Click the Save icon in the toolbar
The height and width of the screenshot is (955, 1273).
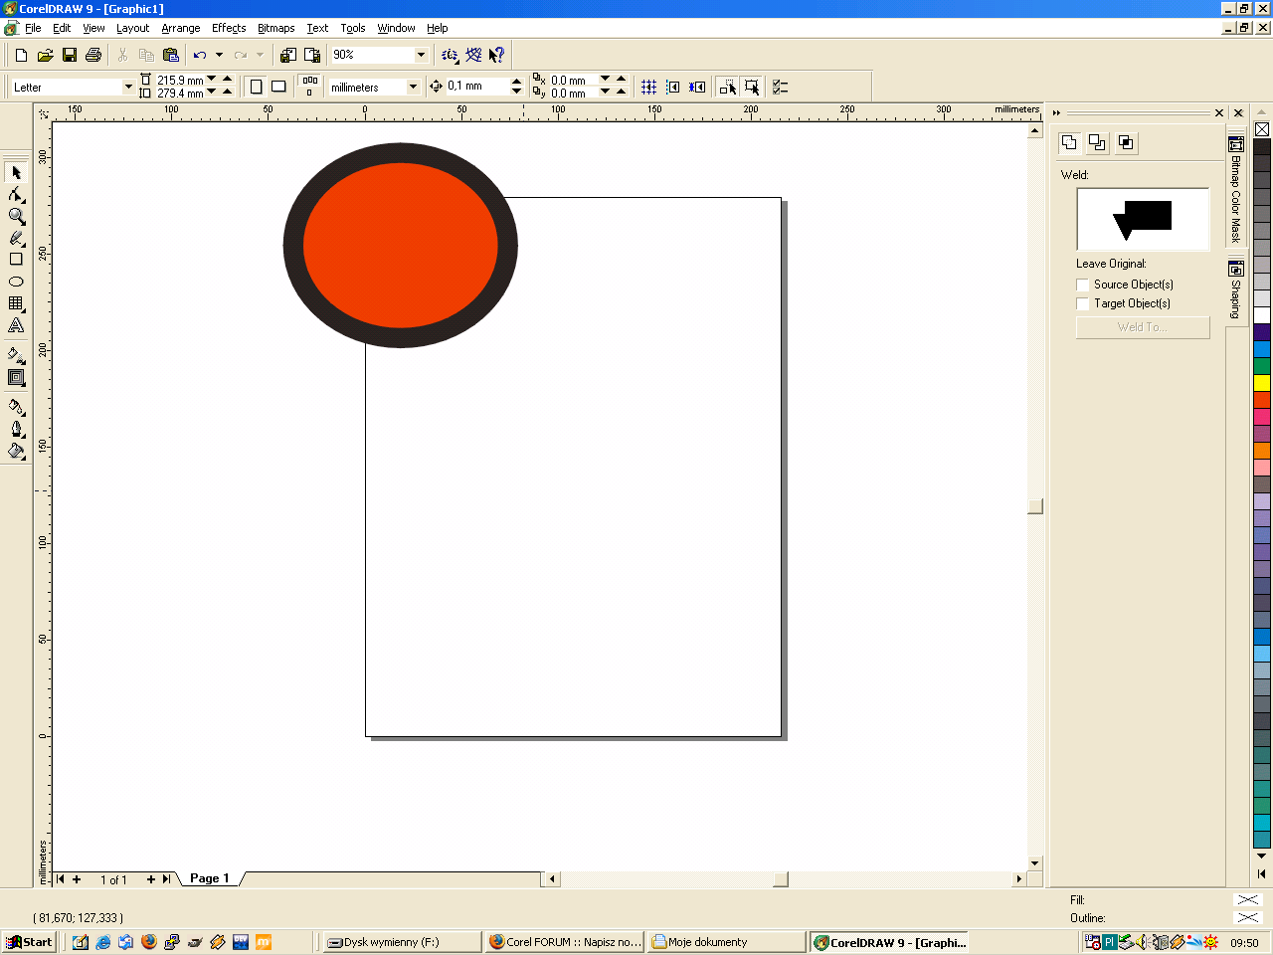(70, 55)
